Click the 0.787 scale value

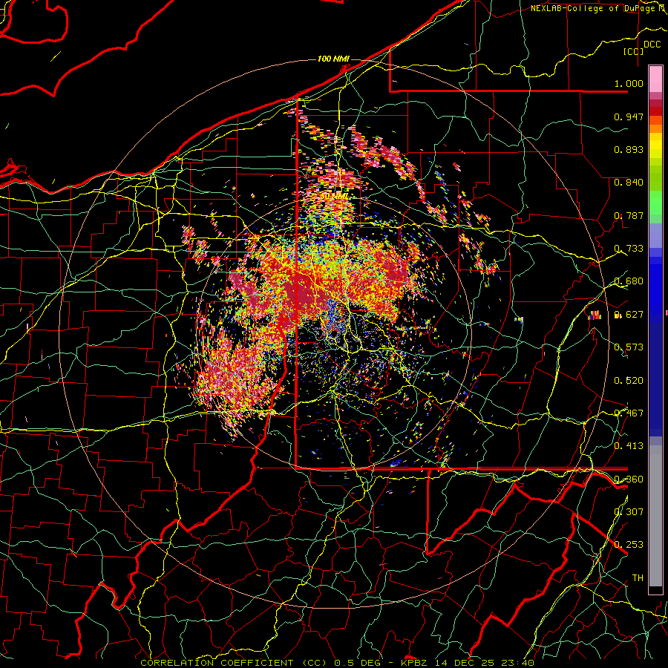629,215
